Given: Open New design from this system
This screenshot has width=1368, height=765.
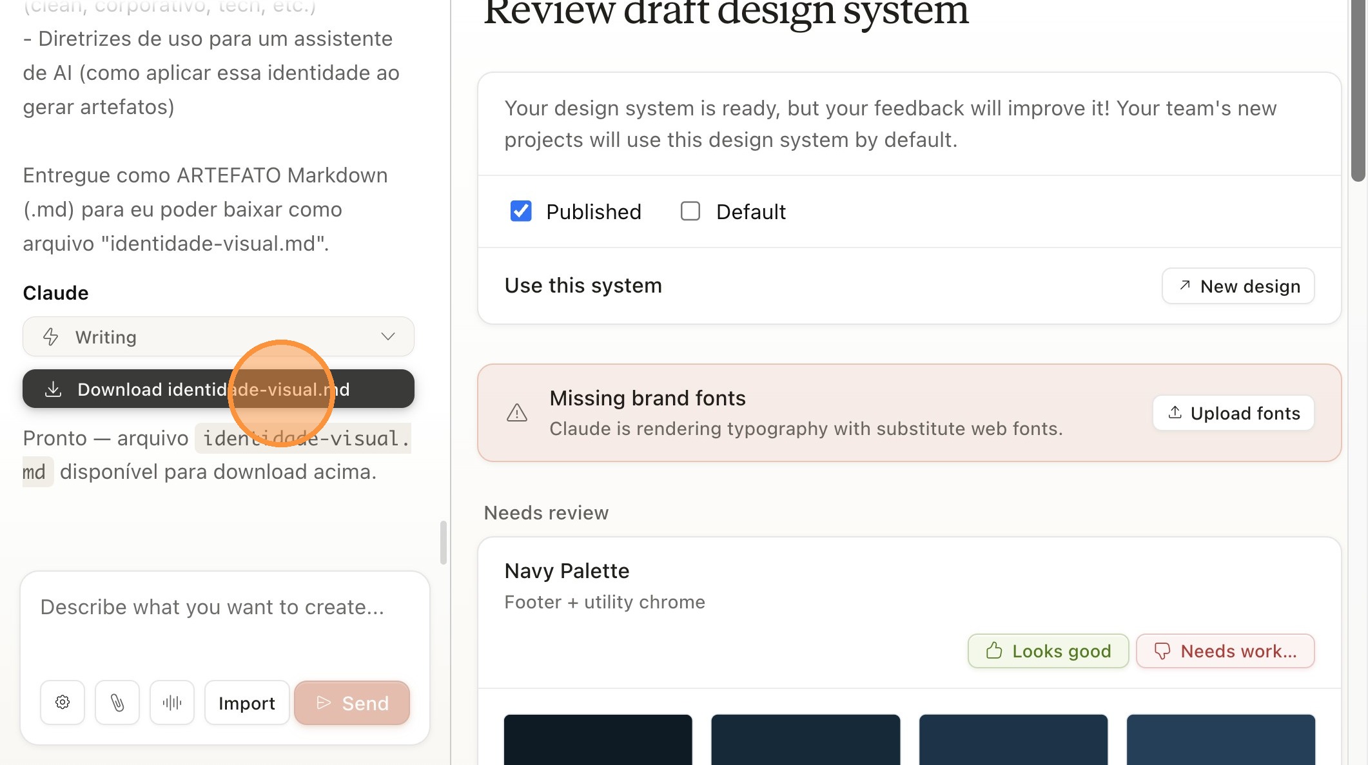Looking at the screenshot, I should (1238, 286).
